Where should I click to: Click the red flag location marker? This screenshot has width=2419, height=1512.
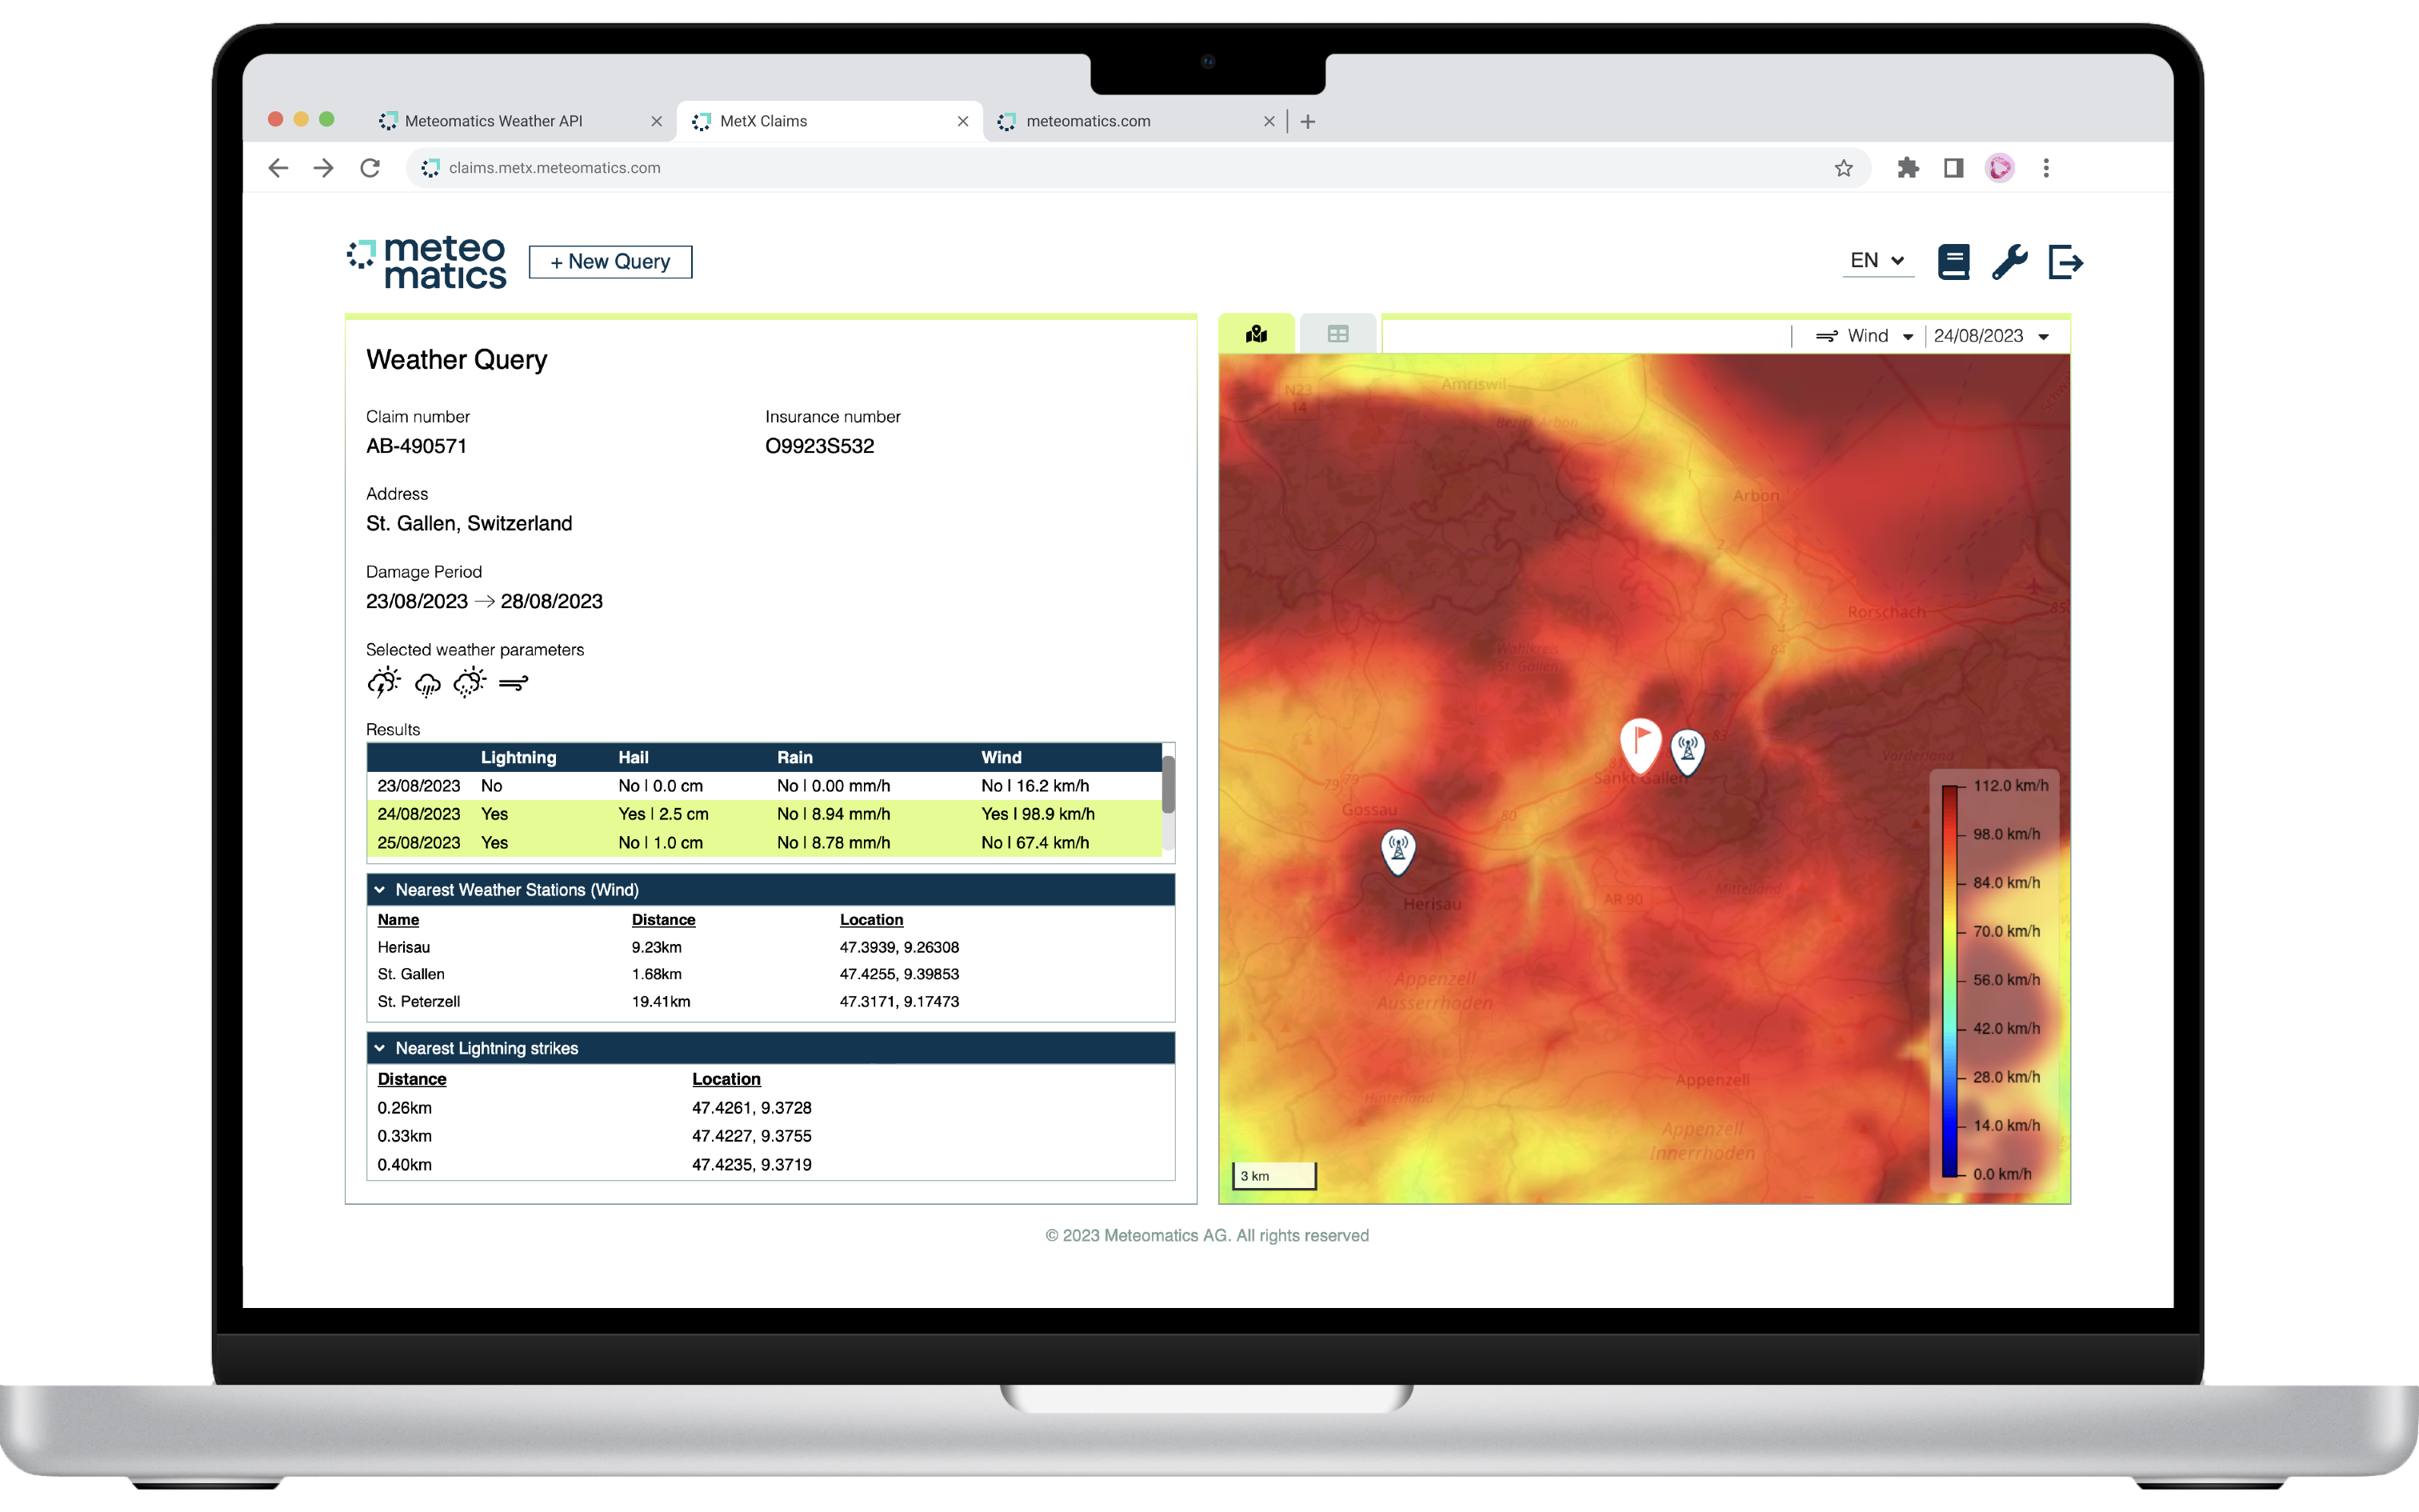coord(1641,742)
